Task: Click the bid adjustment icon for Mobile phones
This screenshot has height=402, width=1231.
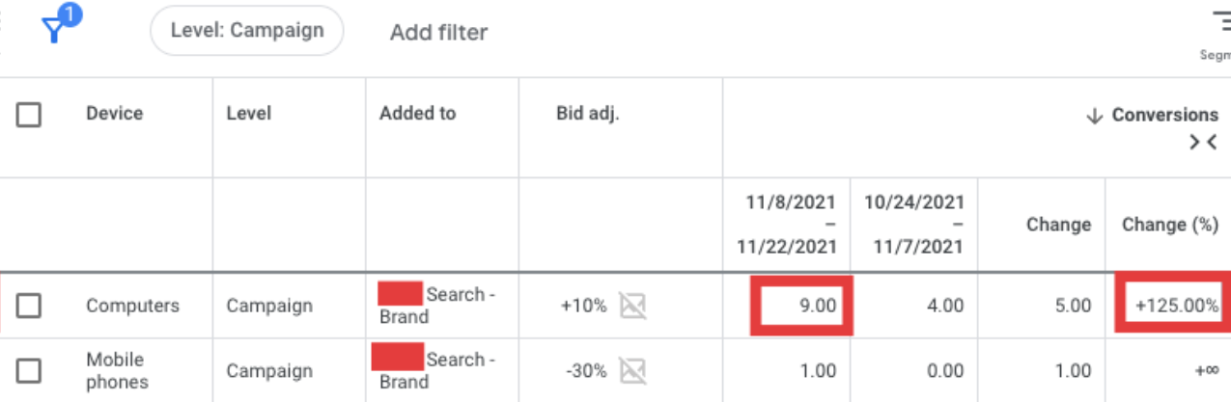Action: pos(632,371)
